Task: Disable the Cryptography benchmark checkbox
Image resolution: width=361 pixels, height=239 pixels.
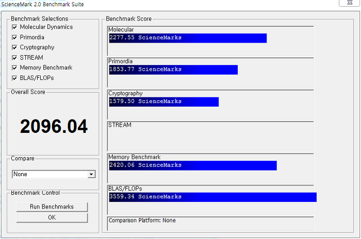Action: click(x=14, y=47)
